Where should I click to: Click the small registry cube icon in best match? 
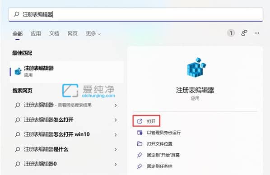pos(18,72)
